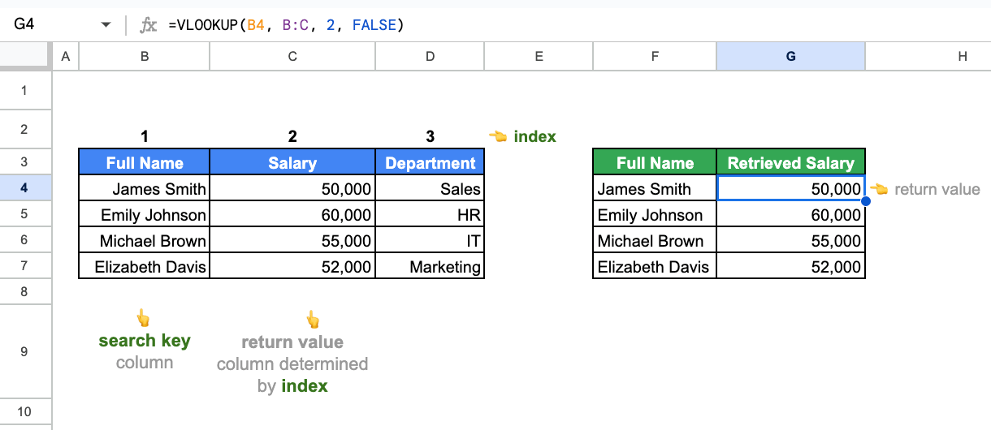The image size is (991, 430).
Task: Select column F header
Action: 655,56
